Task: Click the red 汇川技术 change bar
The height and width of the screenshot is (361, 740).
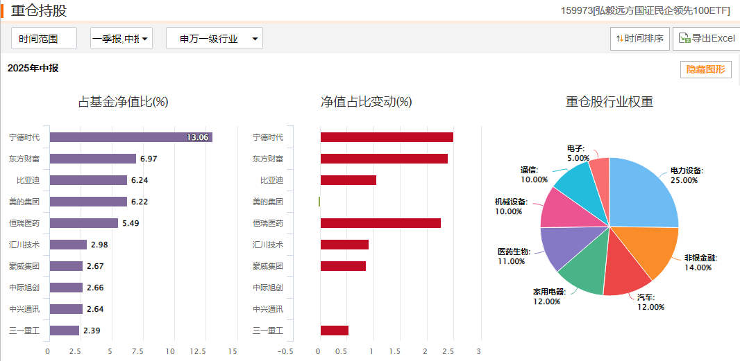Action: [x=344, y=245]
